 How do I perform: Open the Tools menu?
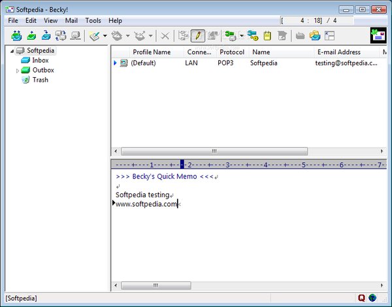pos(93,21)
